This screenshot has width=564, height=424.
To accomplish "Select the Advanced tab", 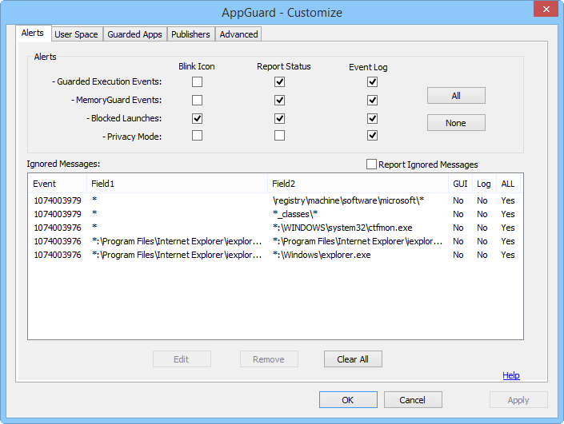I will tap(238, 34).
